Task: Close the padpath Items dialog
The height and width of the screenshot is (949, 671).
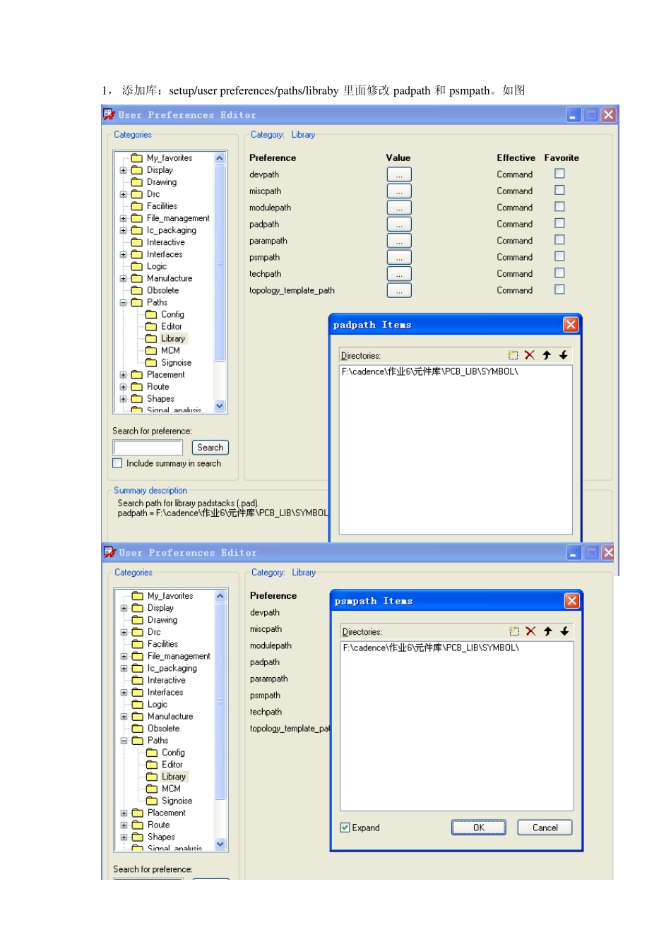Action: coord(571,324)
